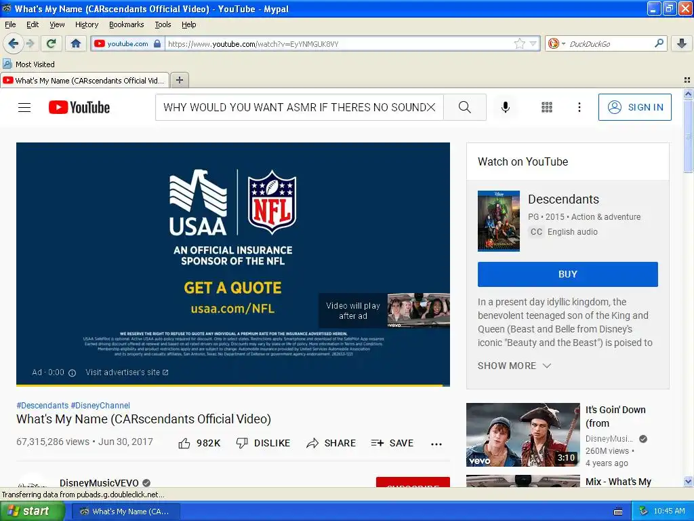Open the Descendants movie poster thumbnail
The height and width of the screenshot is (521, 694).
tap(498, 221)
